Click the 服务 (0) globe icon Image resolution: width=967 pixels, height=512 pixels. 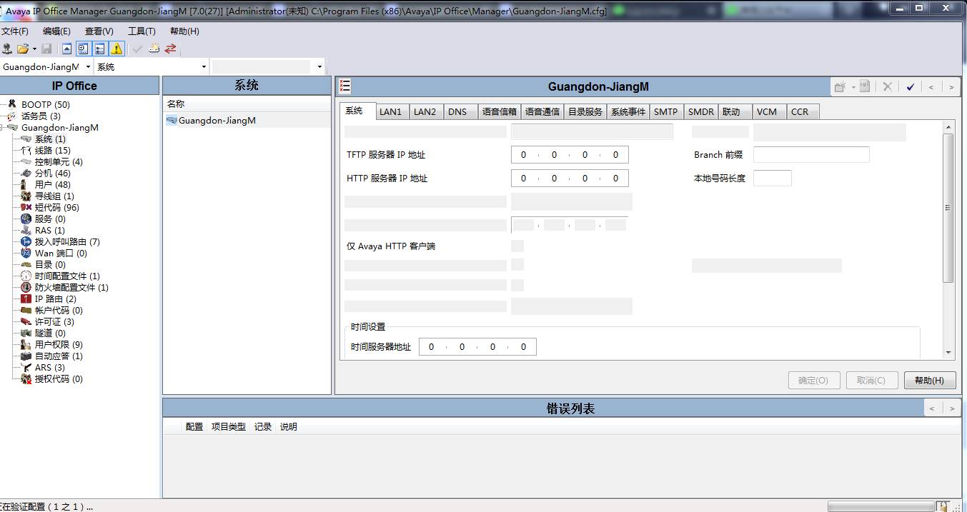(x=26, y=219)
